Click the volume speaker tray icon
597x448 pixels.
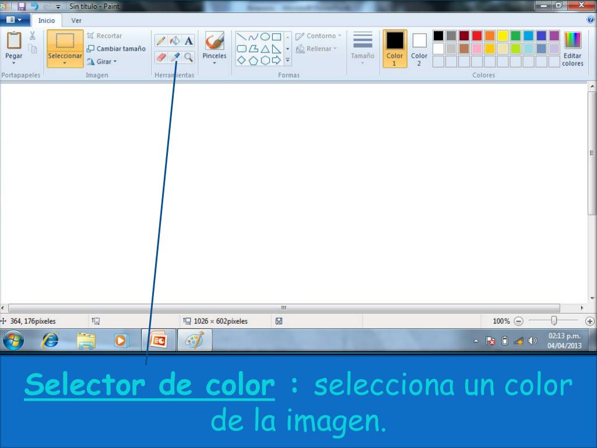tap(532, 341)
